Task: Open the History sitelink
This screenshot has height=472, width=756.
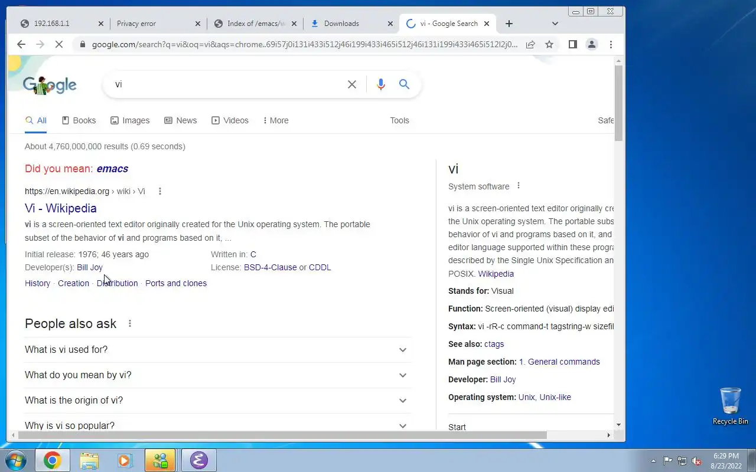Action: pyautogui.click(x=37, y=283)
